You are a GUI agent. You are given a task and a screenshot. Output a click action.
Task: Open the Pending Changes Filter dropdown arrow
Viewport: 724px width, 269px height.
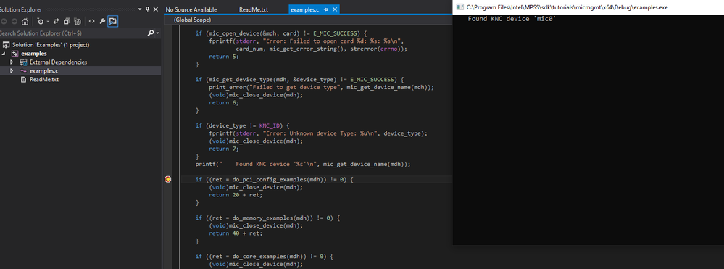tap(48, 21)
